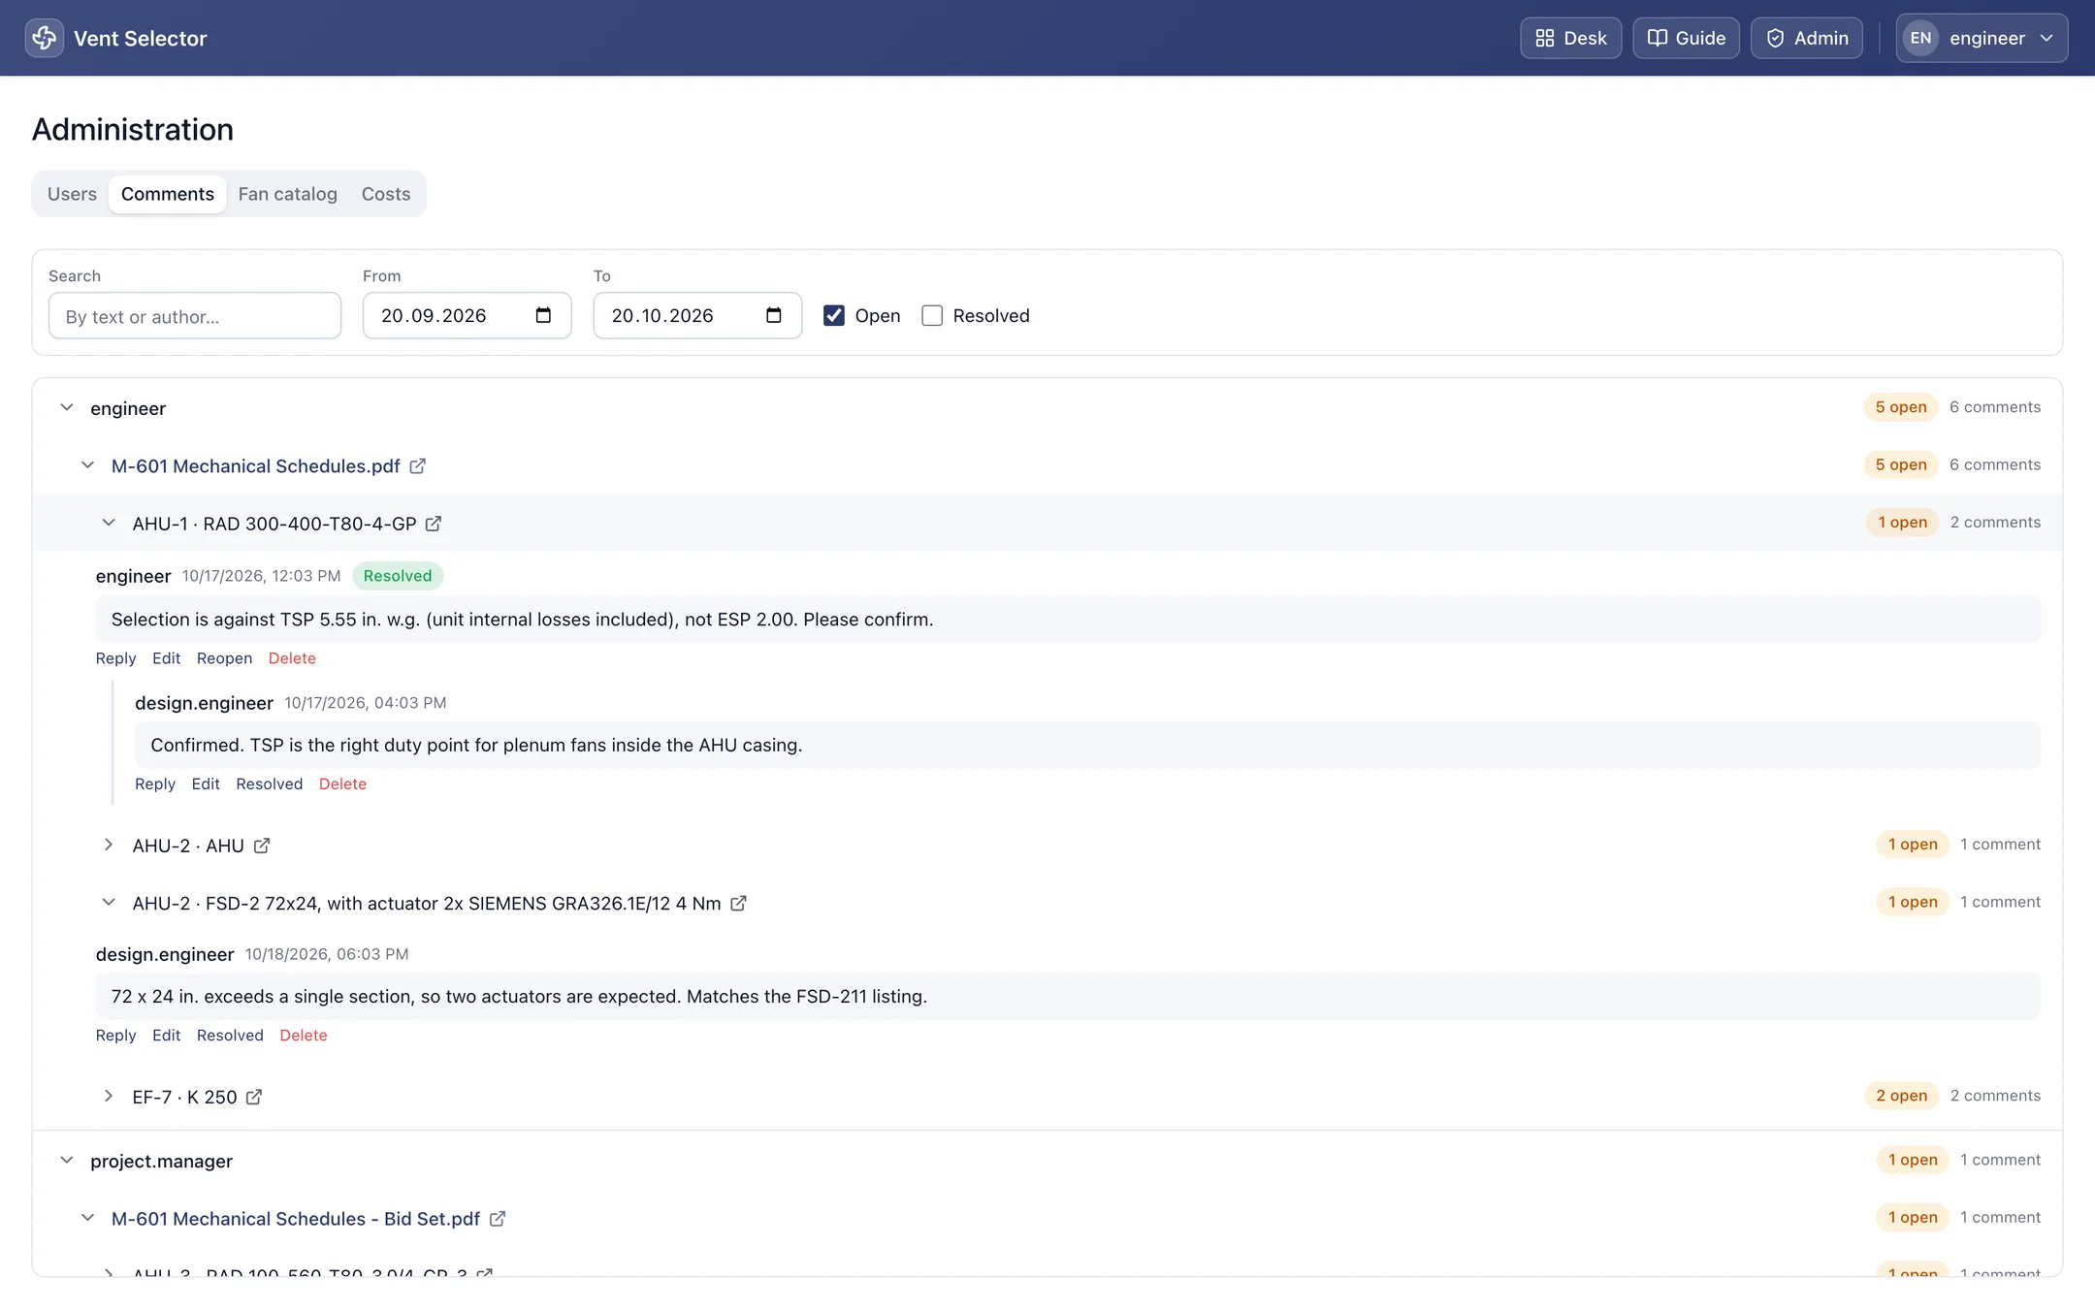This screenshot has width=2095, height=1309.
Task: Expand the AHU-2 · AHU row
Action: pyautogui.click(x=109, y=845)
